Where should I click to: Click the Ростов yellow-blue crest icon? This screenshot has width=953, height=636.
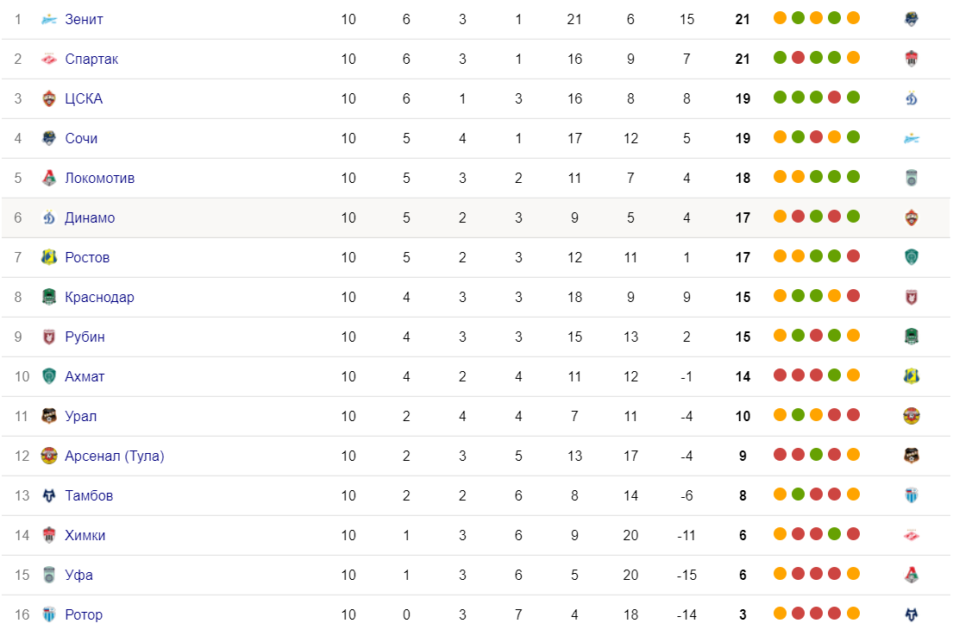pos(49,257)
